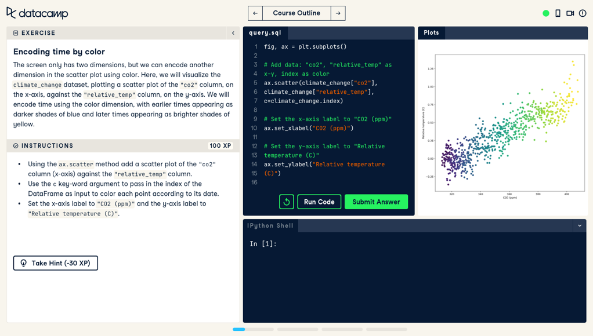The width and height of the screenshot is (593, 336).
Task: Select the Plots tab
Action: (431, 32)
